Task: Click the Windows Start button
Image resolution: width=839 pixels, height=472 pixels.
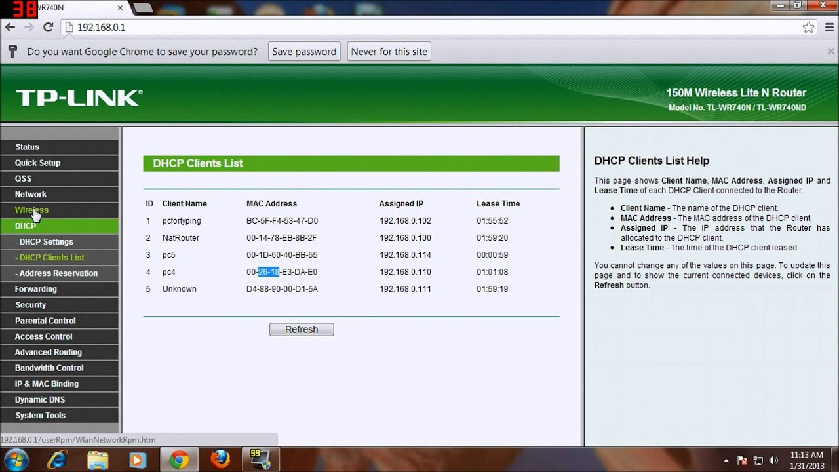Action: point(16,460)
